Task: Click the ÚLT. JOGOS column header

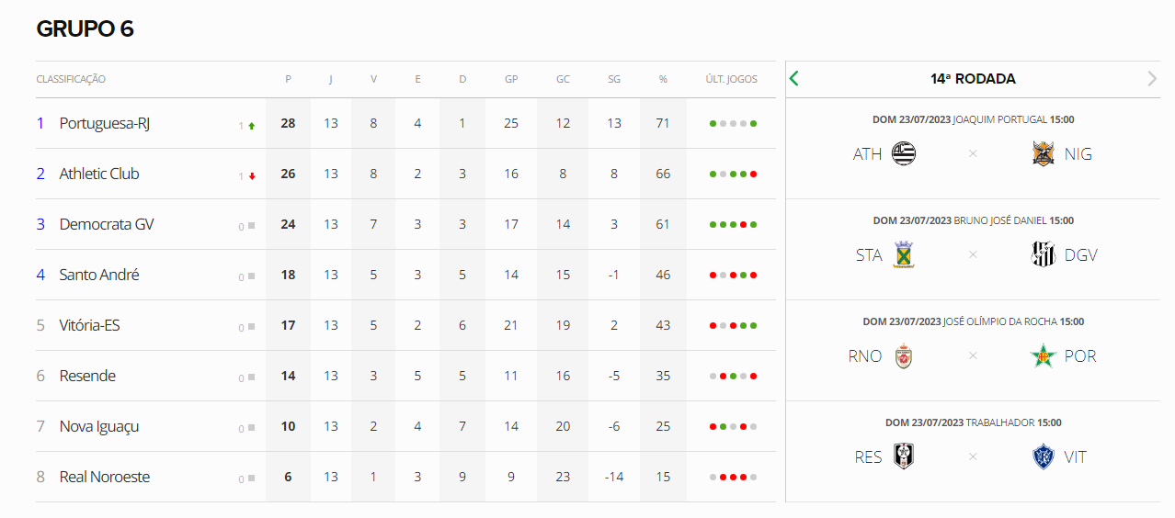Action: [731, 79]
